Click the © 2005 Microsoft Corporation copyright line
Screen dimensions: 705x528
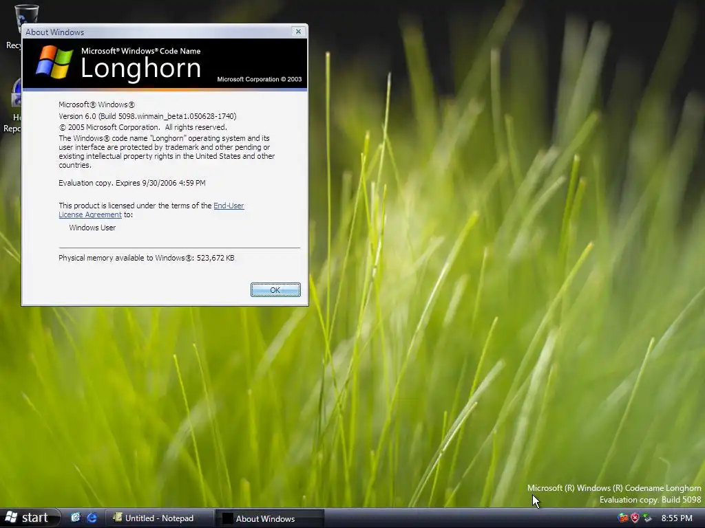tap(143, 127)
